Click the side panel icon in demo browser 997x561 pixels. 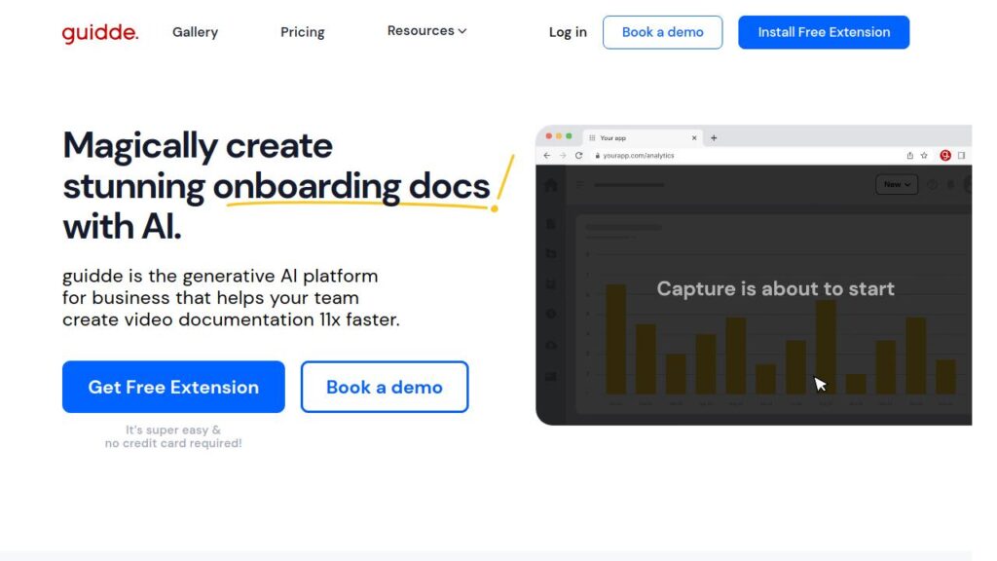pyautogui.click(x=961, y=155)
